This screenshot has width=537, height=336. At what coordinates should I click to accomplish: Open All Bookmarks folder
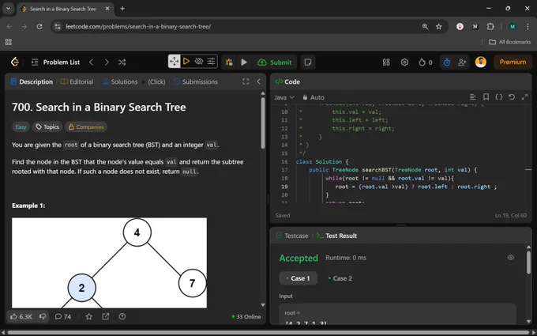509,42
